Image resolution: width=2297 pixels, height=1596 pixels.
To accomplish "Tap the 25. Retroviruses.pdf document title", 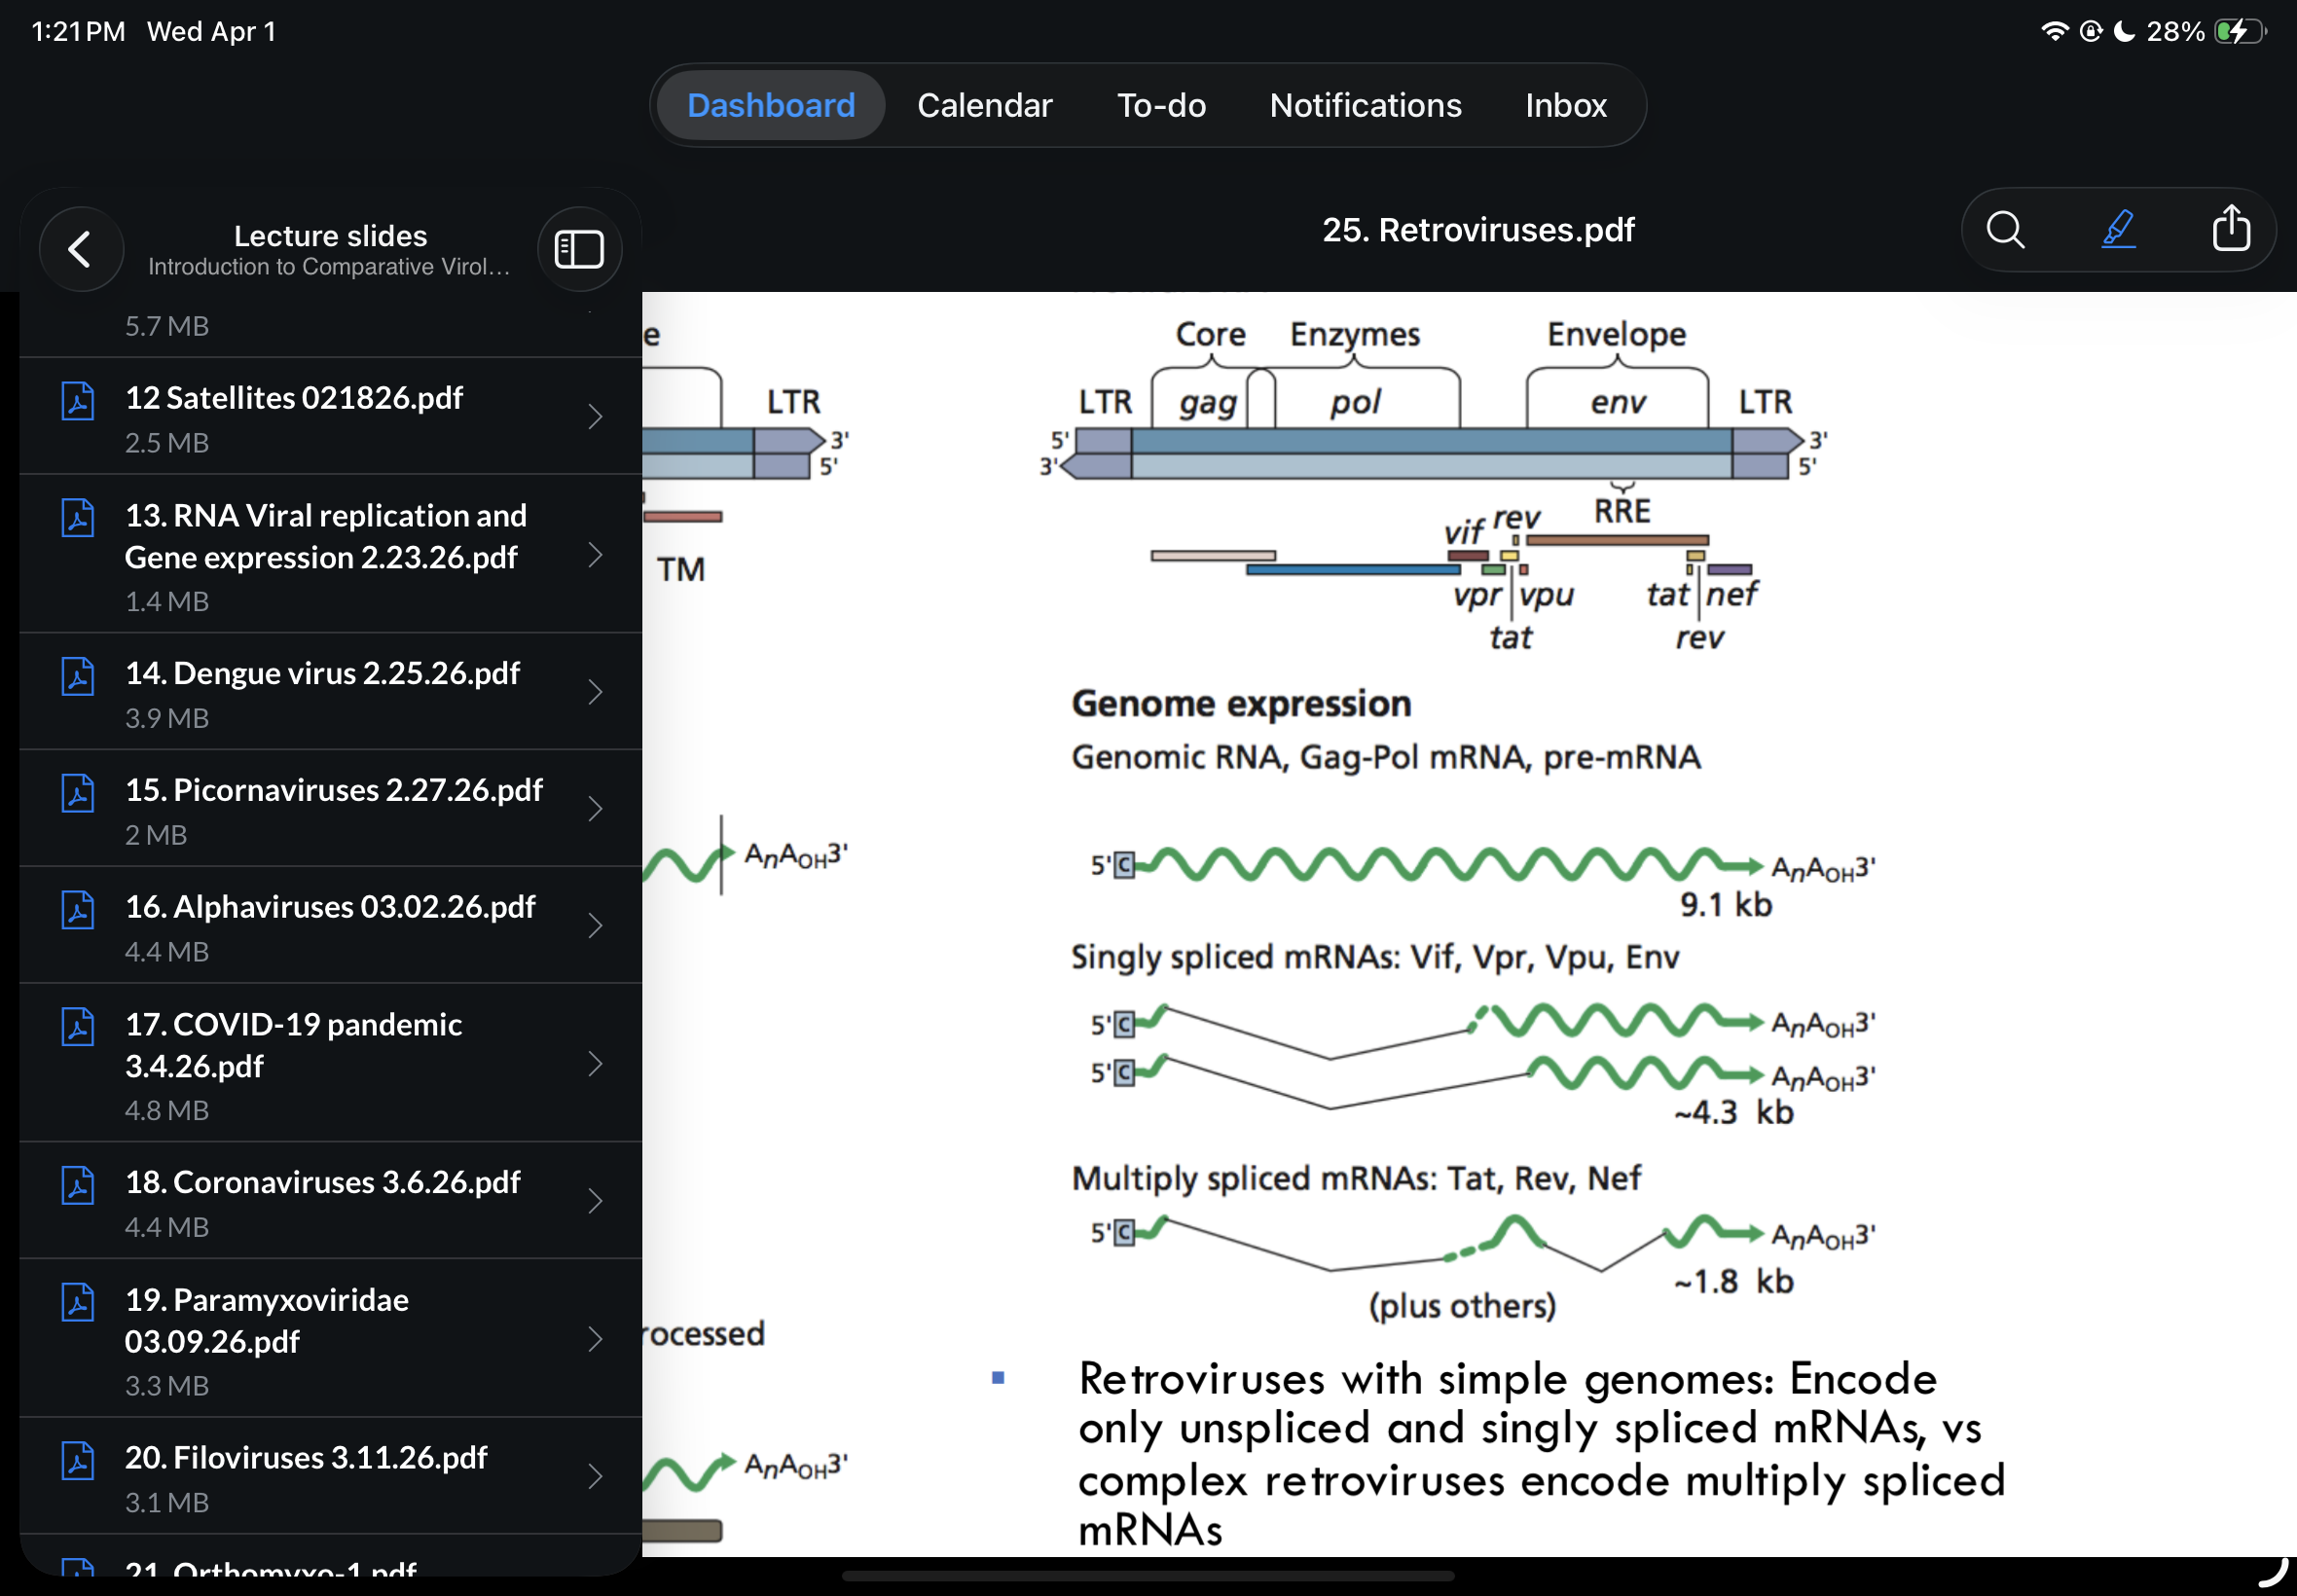I will coord(1478,230).
